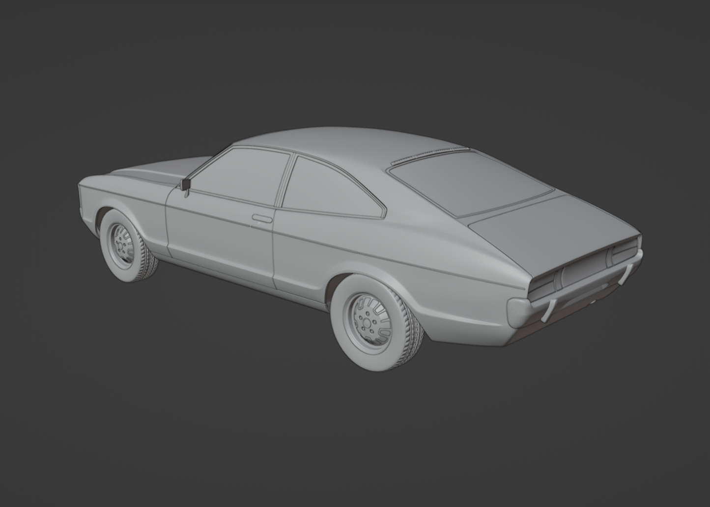Click the tail light panel
The image size is (710, 507).
click(585, 268)
